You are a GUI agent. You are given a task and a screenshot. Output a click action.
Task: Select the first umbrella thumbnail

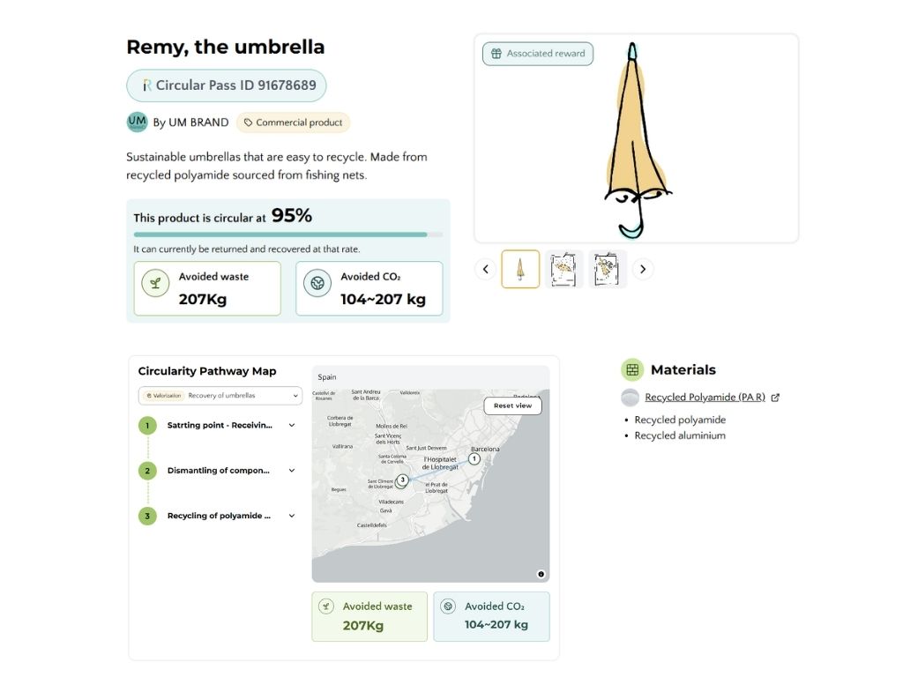pos(520,269)
